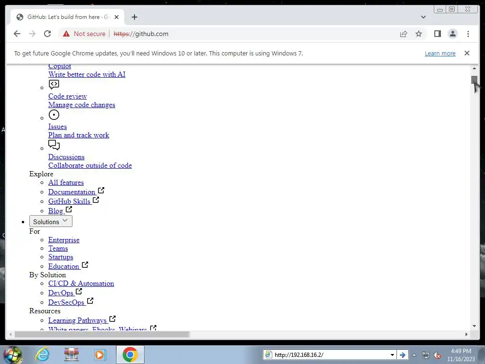This screenshot has height=364, width=485.
Task: Click external link icon beside DevSecOps
Action: [90, 301]
